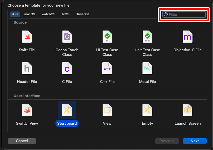Image resolution: width=213 pixels, height=150 pixels.
Task: Open the watchOS platform tab
Action: pos(49,14)
